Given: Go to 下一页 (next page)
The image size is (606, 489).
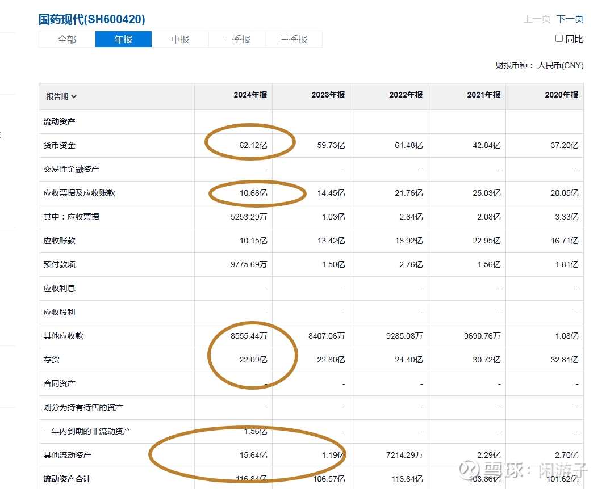Looking at the screenshot, I should [x=570, y=19].
